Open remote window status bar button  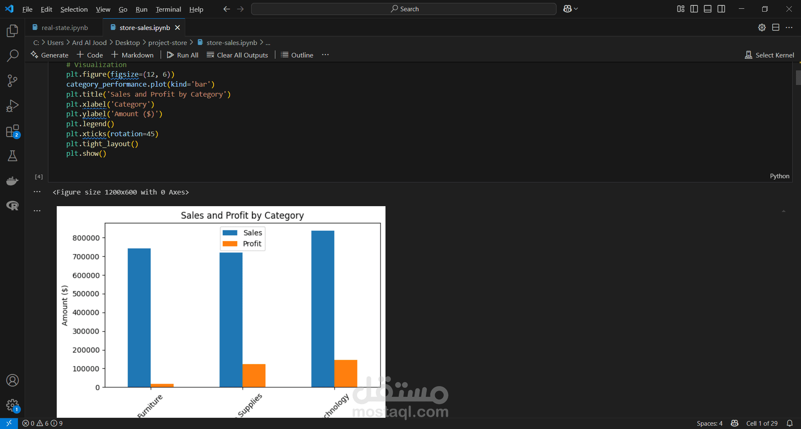pyautogui.click(x=9, y=423)
